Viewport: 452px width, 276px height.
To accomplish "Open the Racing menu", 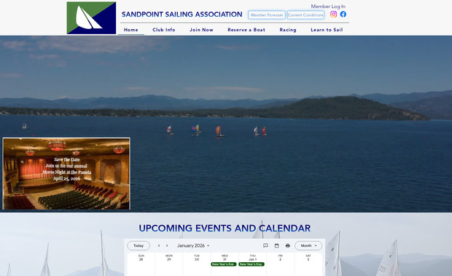I will click(288, 30).
